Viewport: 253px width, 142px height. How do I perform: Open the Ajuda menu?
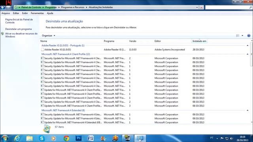(x=50, y=13)
